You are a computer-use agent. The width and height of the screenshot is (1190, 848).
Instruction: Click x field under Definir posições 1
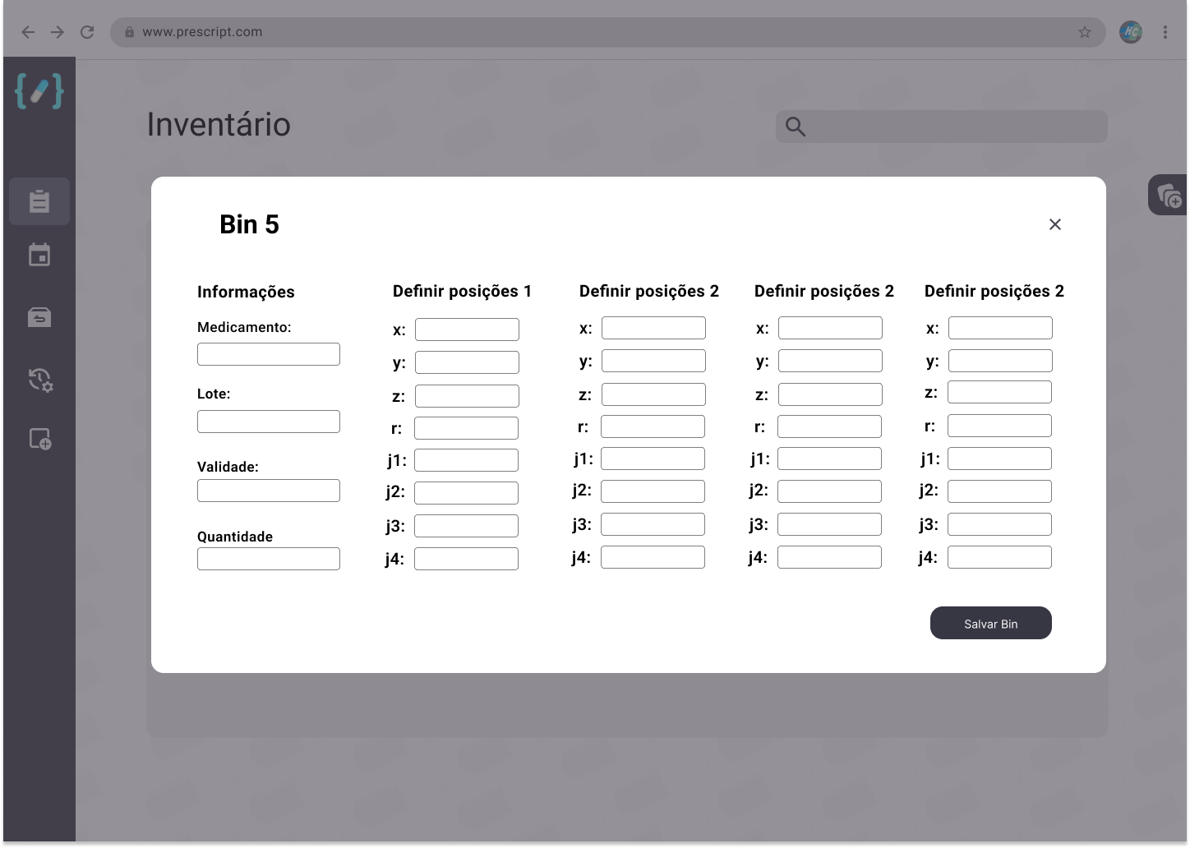pyautogui.click(x=467, y=330)
